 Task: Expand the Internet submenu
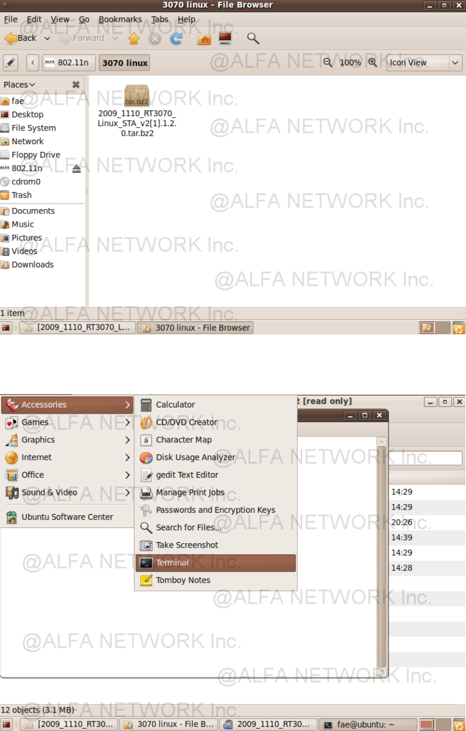tap(67, 457)
